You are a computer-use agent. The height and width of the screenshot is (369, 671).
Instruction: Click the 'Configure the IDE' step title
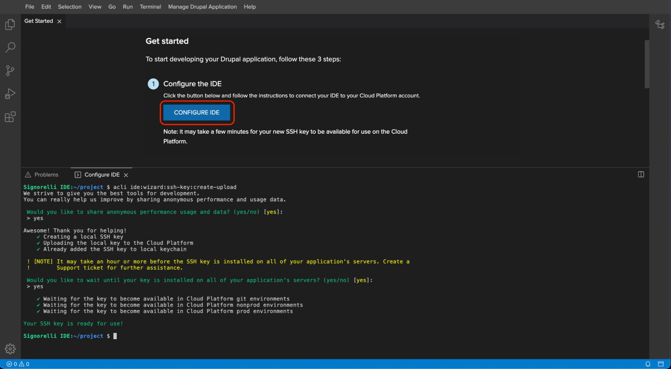click(192, 84)
